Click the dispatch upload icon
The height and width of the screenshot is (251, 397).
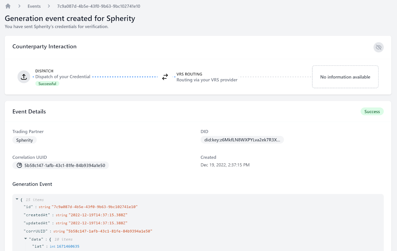coord(24,77)
